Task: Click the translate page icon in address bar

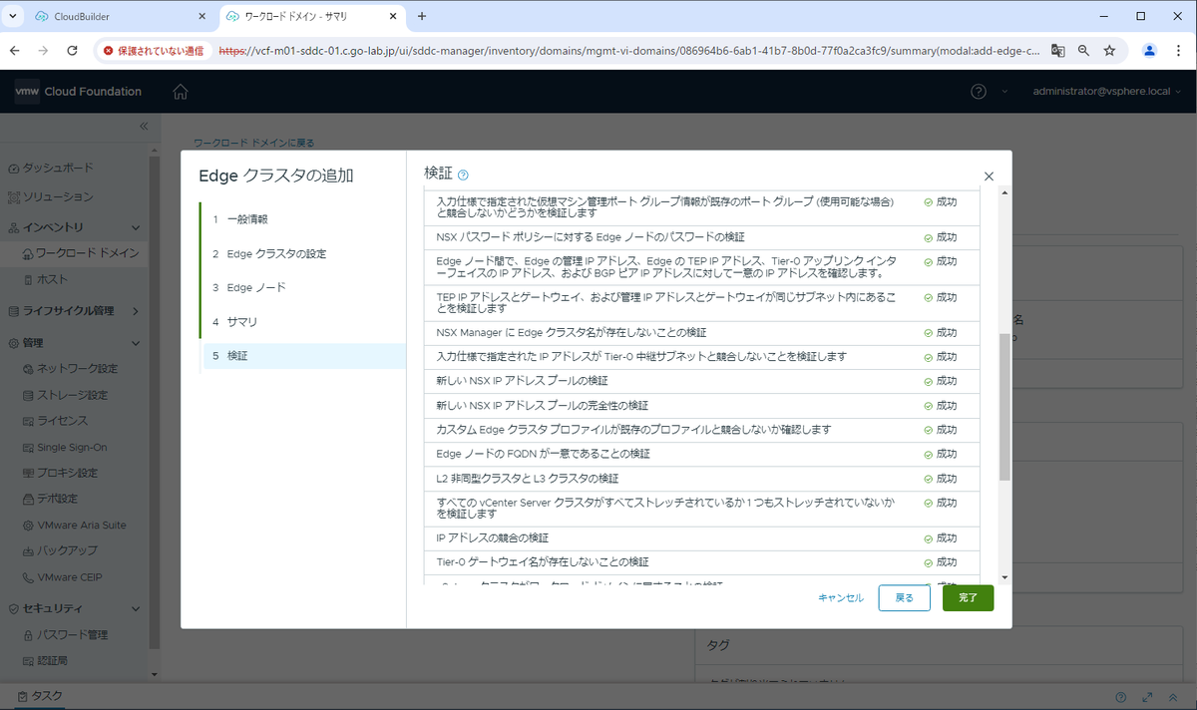Action: point(1057,50)
